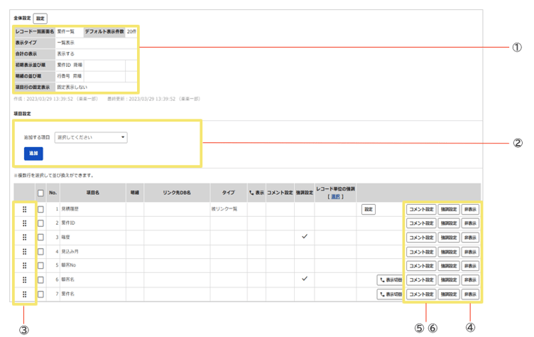The height and width of the screenshot is (337, 534).
Task: Open 強調設定 for row 6 顧客名
Action: [x=449, y=280]
